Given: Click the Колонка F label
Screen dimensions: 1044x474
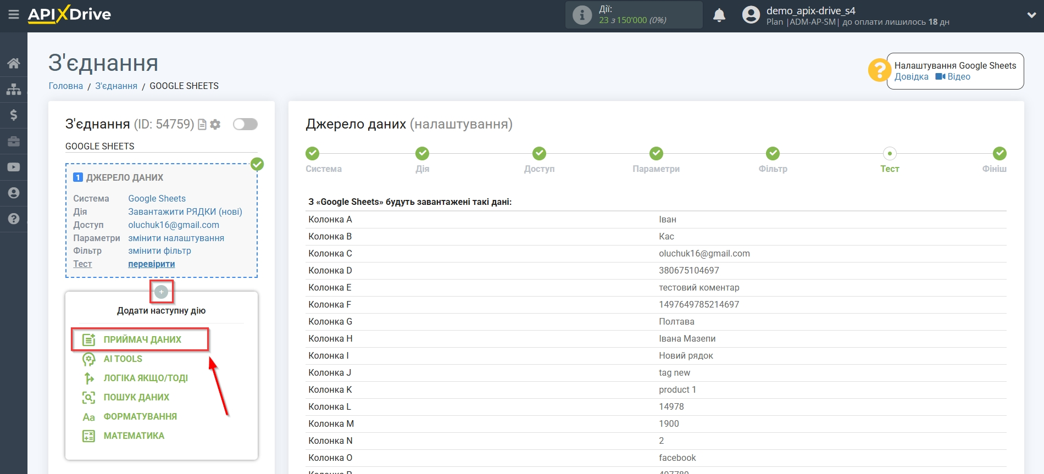Looking at the screenshot, I should click(x=330, y=304).
